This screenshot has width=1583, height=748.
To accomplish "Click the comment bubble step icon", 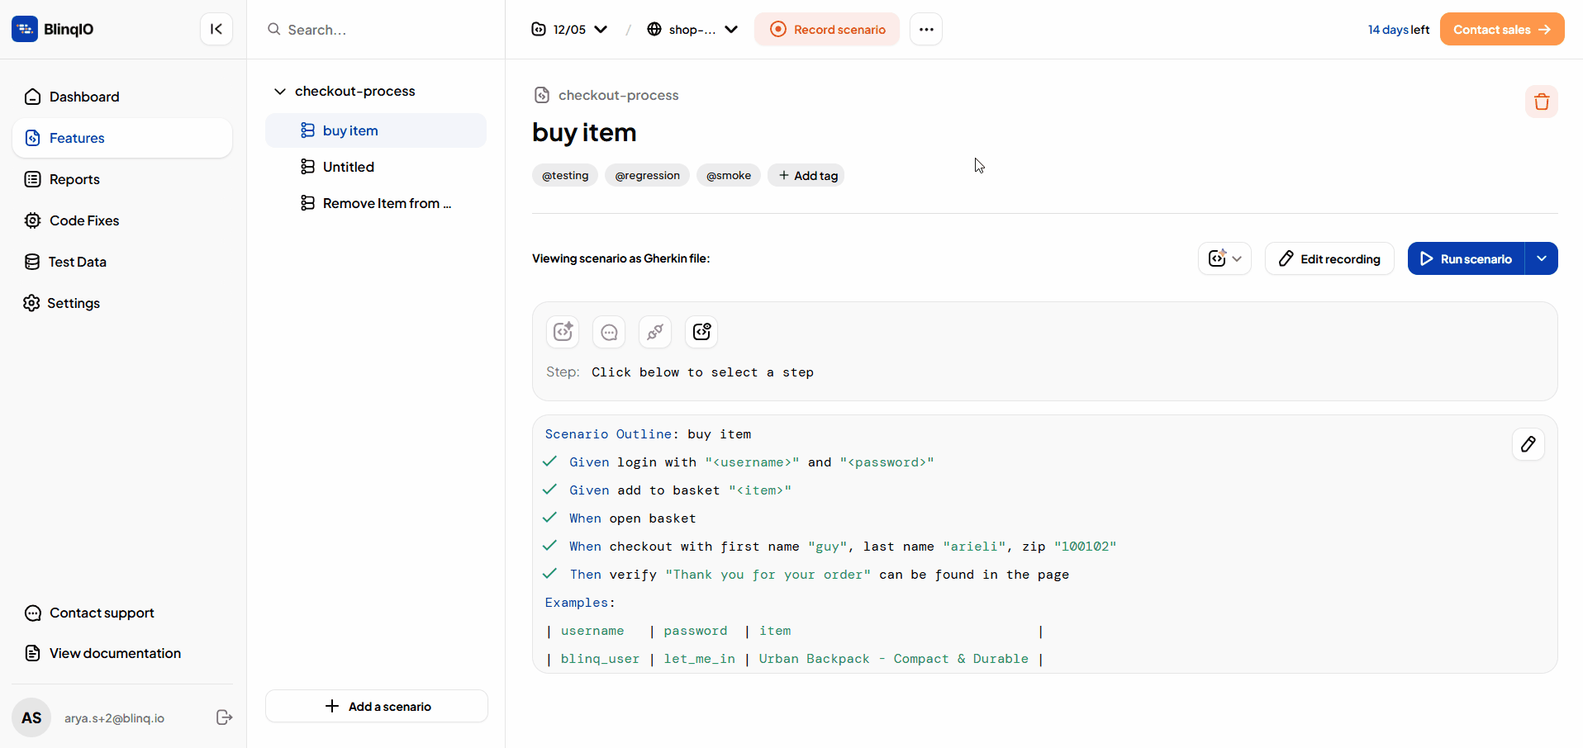I will click(609, 332).
